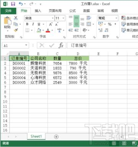Expand the 粘贴 paste options arrow
138x147 pixels.
pos(7,31)
